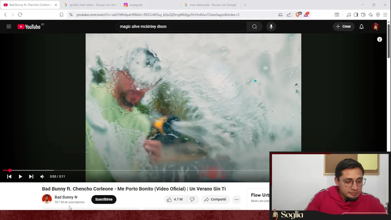Click the browser back arrow
Image resolution: width=391 pixels, height=220 pixels.
pyautogui.click(x=5, y=15)
